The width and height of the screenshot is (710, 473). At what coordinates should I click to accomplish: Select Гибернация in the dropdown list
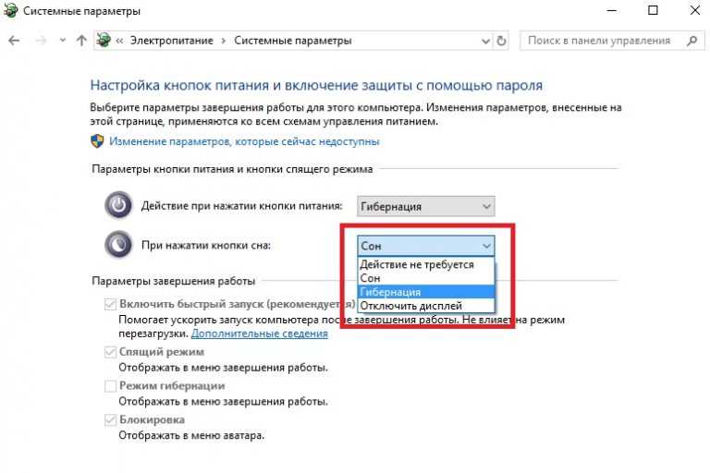426,292
